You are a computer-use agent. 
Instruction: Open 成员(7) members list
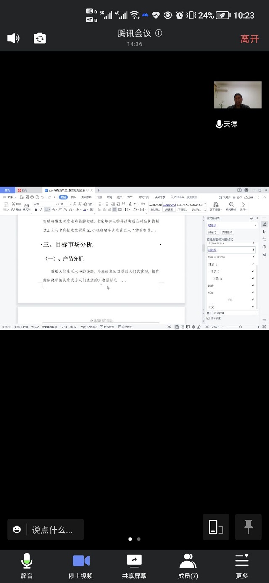[188, 566]
